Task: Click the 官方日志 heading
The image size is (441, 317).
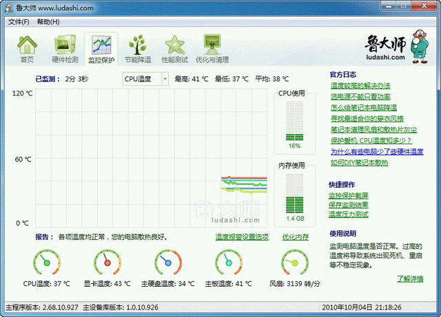Action: point(343,74)
